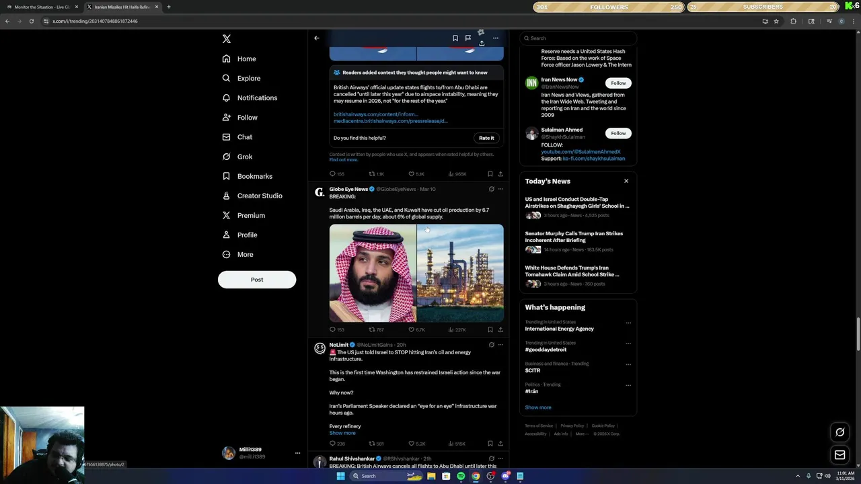Image resolution: width=861 pixels, height=484 pixels.
Task: Follow Sulaiman Ahmed
Action: click(618, 133)
